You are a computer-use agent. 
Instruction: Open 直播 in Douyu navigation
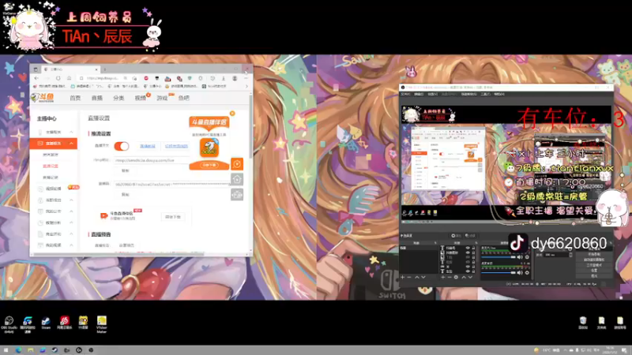(x=96, y=98)
